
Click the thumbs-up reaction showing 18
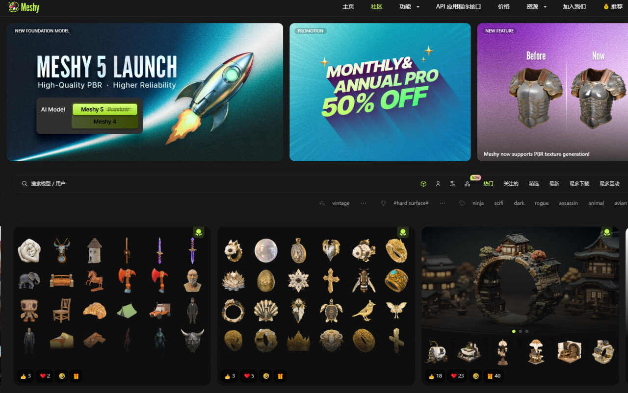[x=435, y=376]
